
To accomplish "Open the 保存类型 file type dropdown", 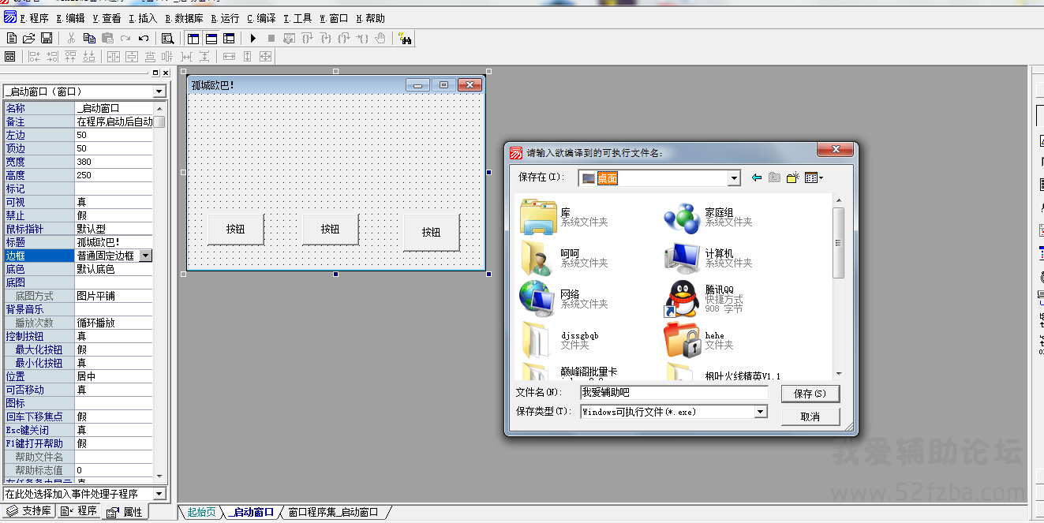I will pos(761,412).
